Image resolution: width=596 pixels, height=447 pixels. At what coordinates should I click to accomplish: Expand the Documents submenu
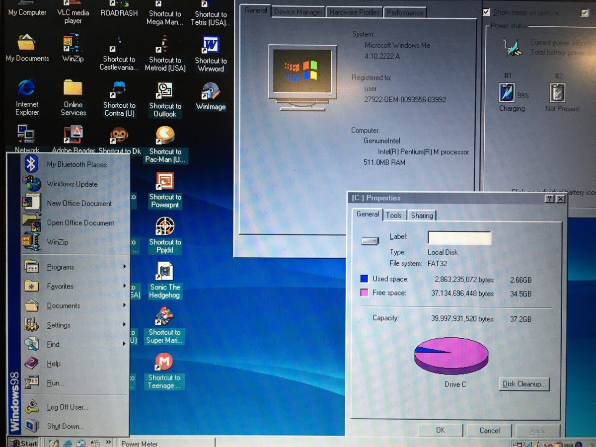coord(75,305)
